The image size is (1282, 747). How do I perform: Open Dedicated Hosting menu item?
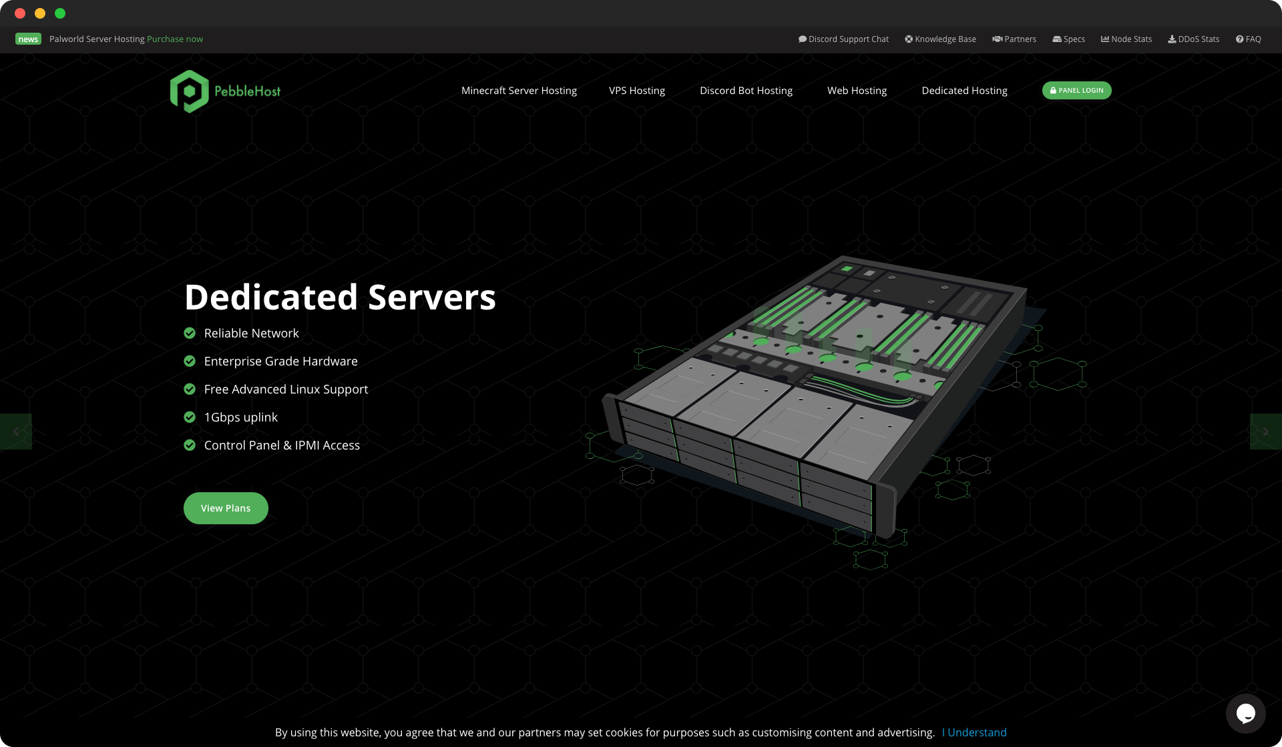964,91
